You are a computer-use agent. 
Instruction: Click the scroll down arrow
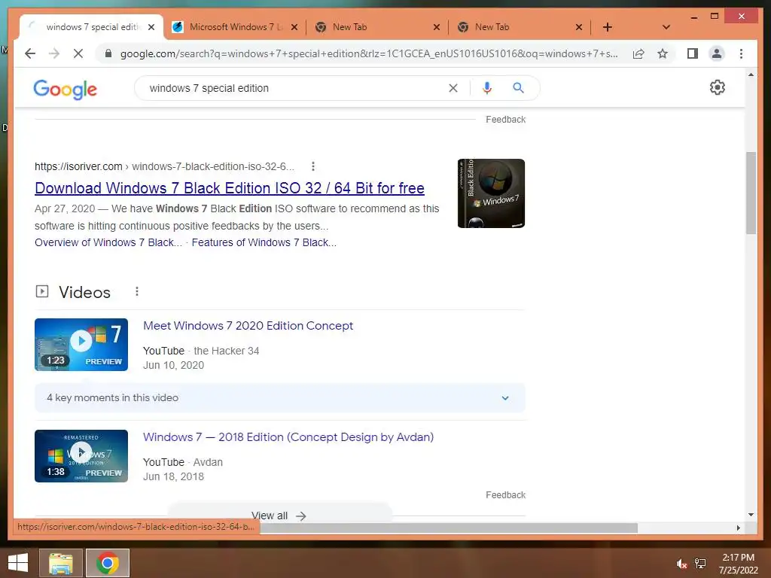[x=751, y=515]
